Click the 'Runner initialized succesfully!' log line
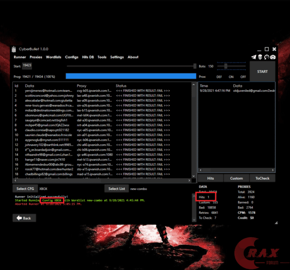Screen dimensions: 290x270 tap(42, 197)
